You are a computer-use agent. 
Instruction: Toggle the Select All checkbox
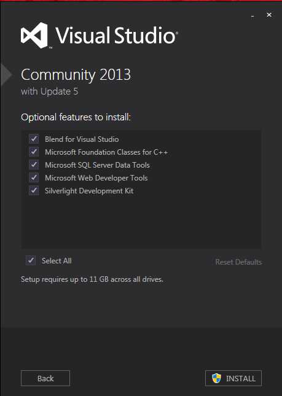click(31, 260)
